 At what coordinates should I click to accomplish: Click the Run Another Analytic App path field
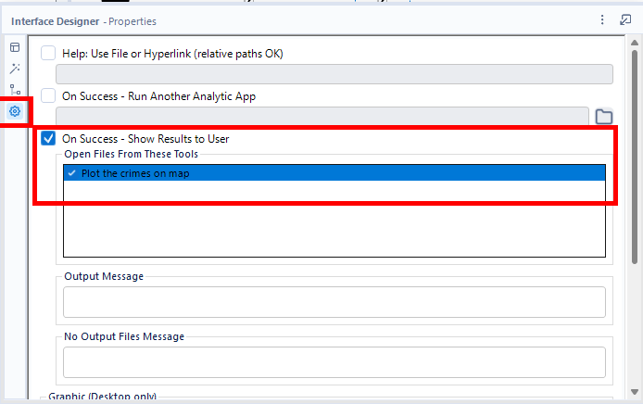click(322, 116)
